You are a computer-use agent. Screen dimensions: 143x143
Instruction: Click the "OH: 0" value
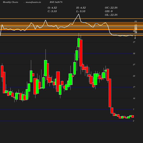[109, 11]
